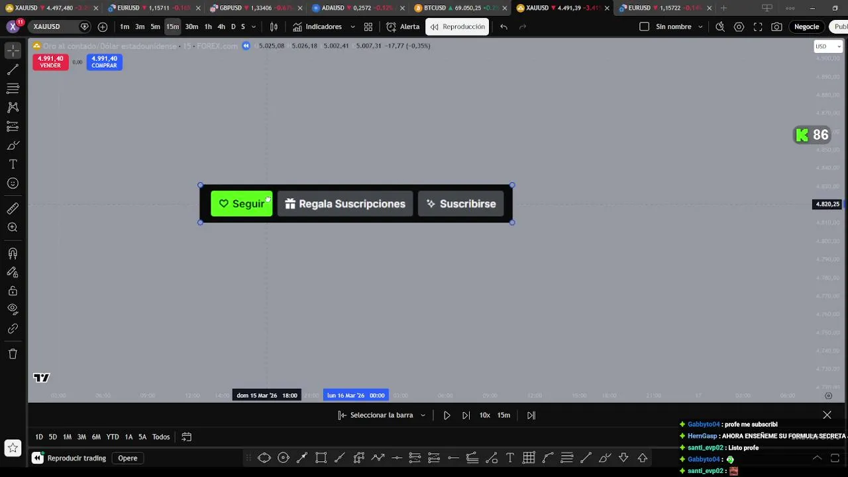Click the Suscribirse button

(461, 204)
